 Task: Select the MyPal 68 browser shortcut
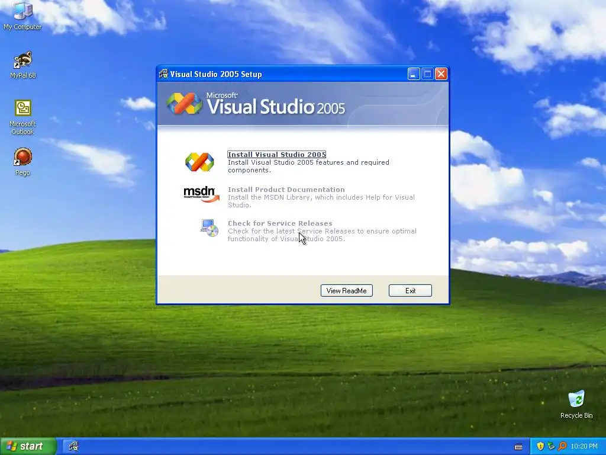click(x=23, y=65)
